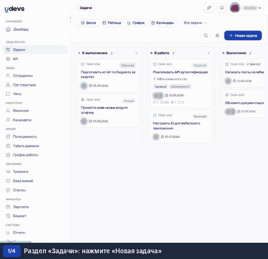Image resolution: width=268 pixels, height=259 pixels.
Task: Click the Высокий priority badge on TASK-003
Action: [x=200, y=117]
